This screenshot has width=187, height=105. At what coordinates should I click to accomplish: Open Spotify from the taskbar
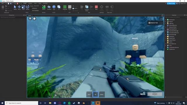(69, 103)
